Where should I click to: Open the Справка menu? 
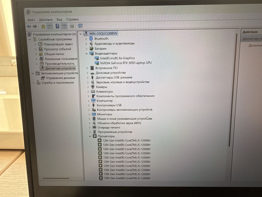click(72, 19)
